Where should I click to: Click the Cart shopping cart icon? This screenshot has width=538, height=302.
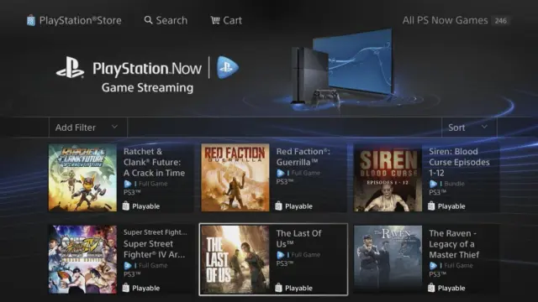[215, 20]
